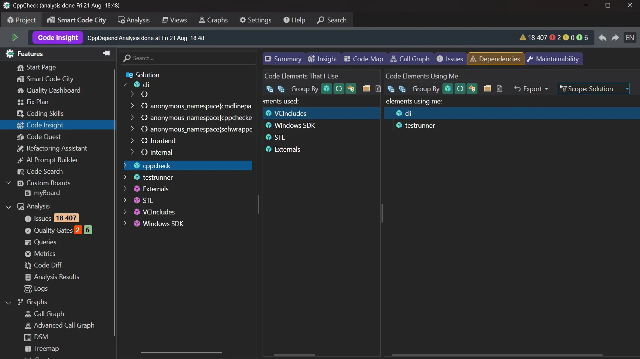Image resolution: width=640 pixels, height=359 pixels.
Task: Expand the Windows SDK tree node
Action: 125,223
